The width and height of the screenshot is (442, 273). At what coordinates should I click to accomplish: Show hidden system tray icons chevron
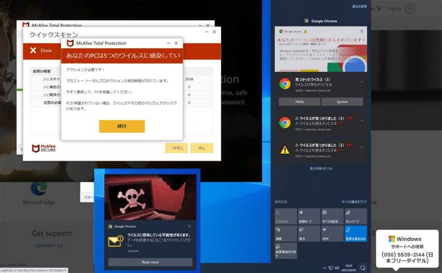pyautogui.click(x=325, y=268)
